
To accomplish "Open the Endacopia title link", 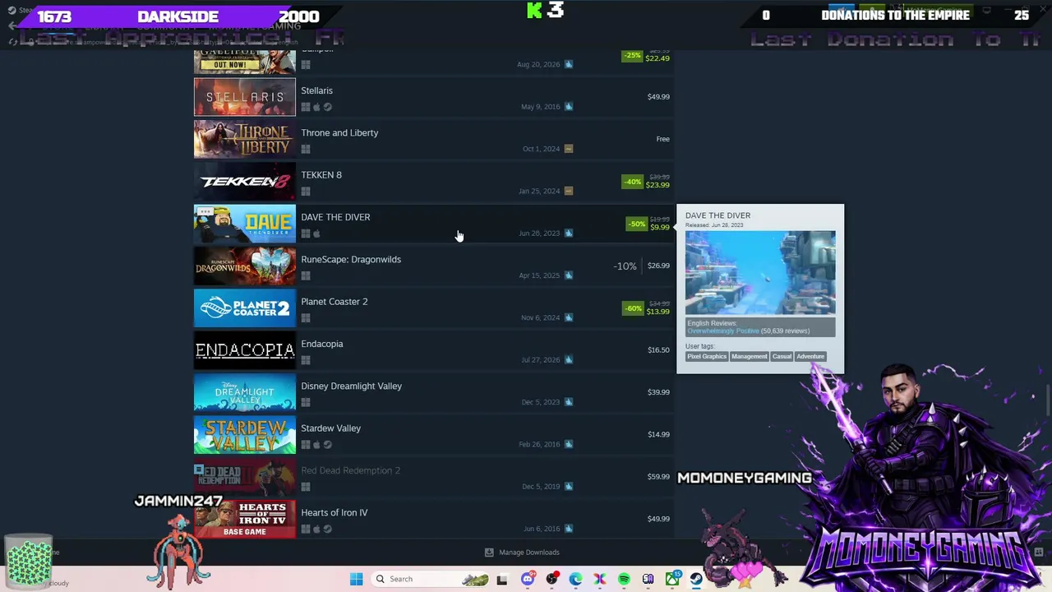I will (322, 344).
